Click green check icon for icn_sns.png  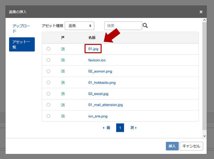[63, 116]
